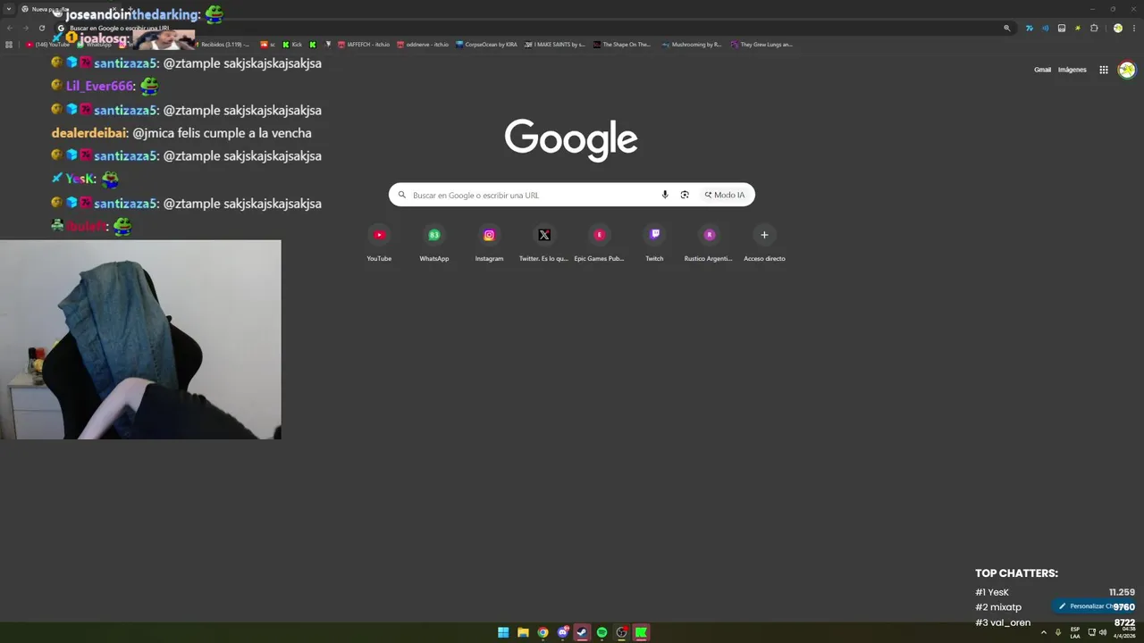
Task: Show hidden system tray icons
Action: point(1043,632)
